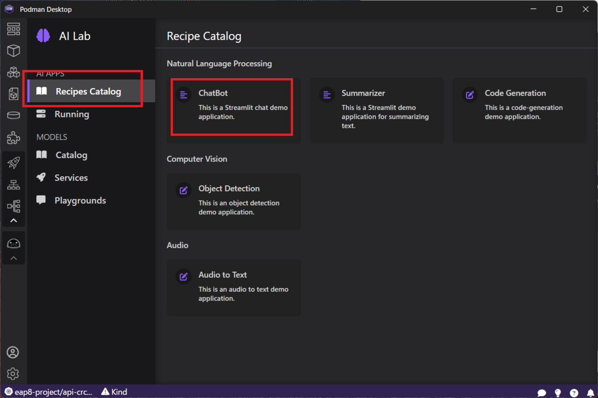Open the Dashboard icon in left rail
The image size is (598, 398).
(x=13, y=29)
